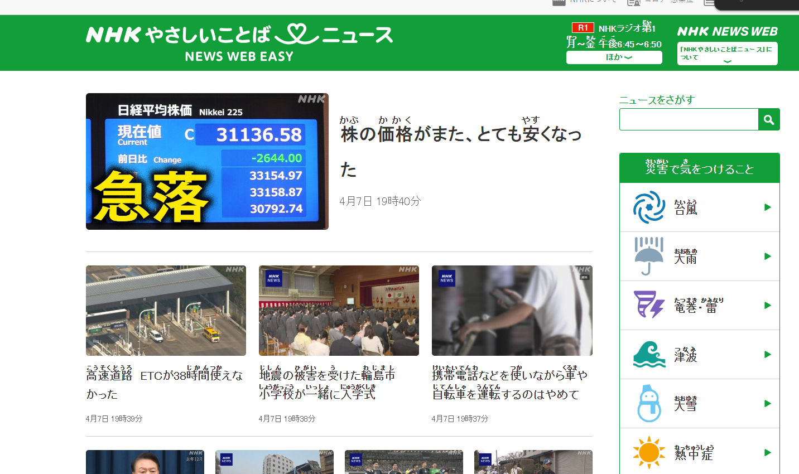Click the red R1 radio badge

click(x=583, y=27)
